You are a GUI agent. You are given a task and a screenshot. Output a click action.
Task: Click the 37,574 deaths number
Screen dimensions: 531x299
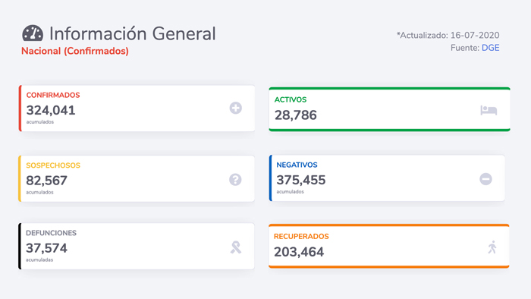47,248
